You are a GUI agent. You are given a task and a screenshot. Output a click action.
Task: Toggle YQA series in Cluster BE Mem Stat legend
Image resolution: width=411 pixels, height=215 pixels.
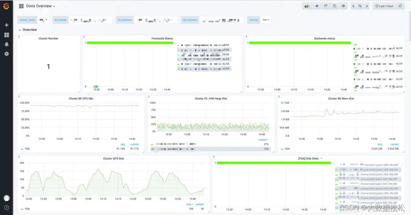287,149
